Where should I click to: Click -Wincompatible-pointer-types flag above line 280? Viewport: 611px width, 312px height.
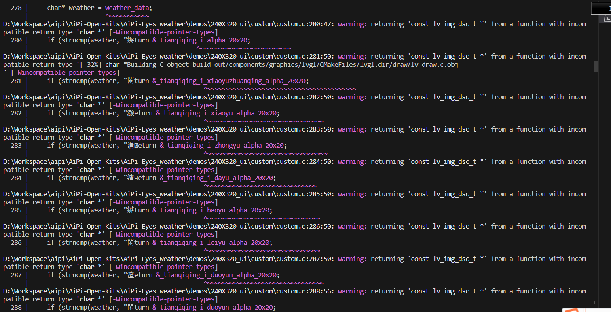pyautogui.click(x=164, y=32)
